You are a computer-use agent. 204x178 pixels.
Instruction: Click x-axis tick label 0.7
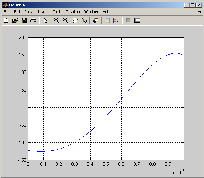pyautogui.click(x=136, y=164)
